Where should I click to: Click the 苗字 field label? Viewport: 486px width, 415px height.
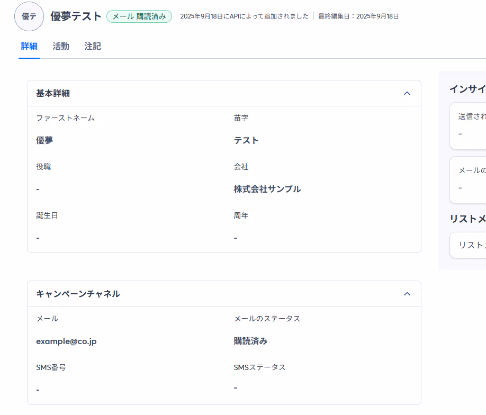(x=241, y=118)
